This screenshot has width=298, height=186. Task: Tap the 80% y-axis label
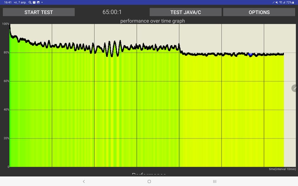point(6,53)
